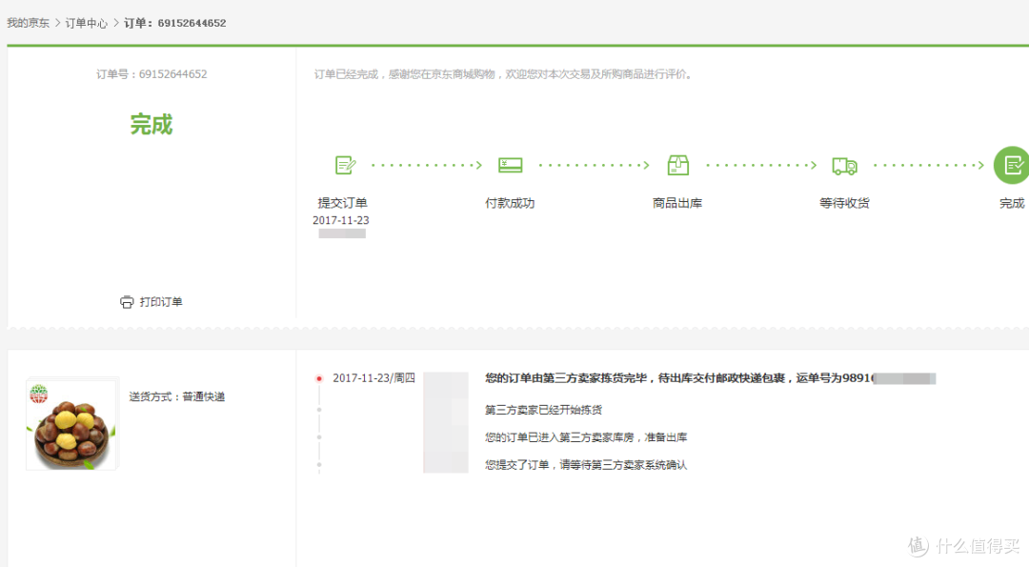
Task: Click the green 完成 step circle icon
Action: [x=1012, y=165]
